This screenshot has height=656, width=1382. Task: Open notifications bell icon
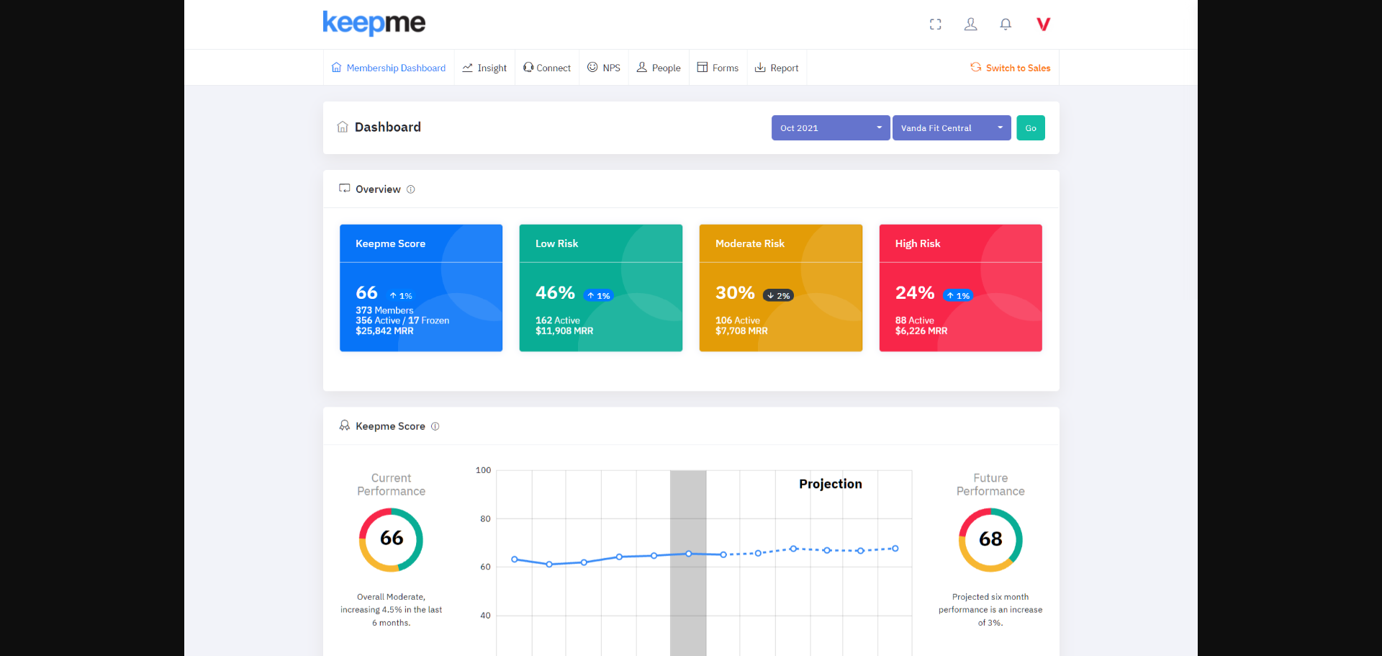point(1006,24)
